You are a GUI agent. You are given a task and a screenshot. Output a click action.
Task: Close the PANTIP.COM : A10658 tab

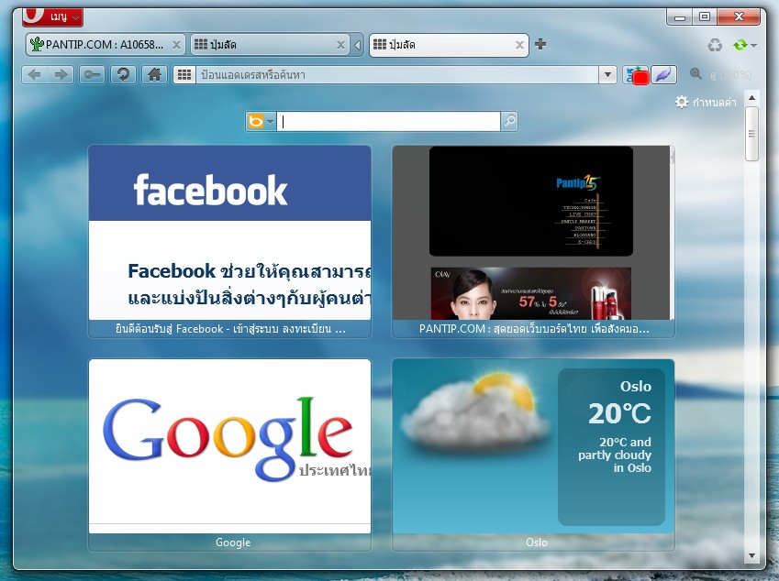tap(176, 45)
